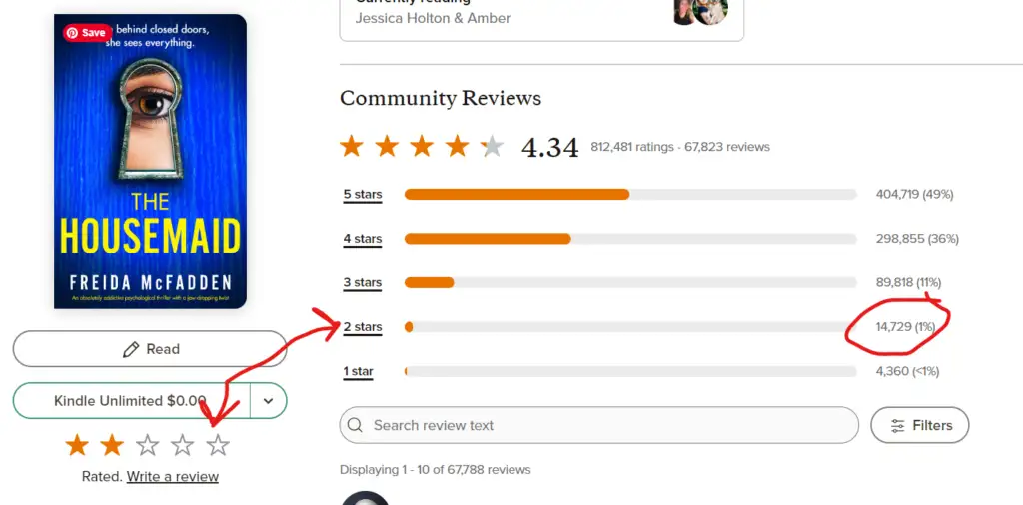Click the Pinterest Save badge on cover
1023x505 pixels.
[x=87, y=33]
